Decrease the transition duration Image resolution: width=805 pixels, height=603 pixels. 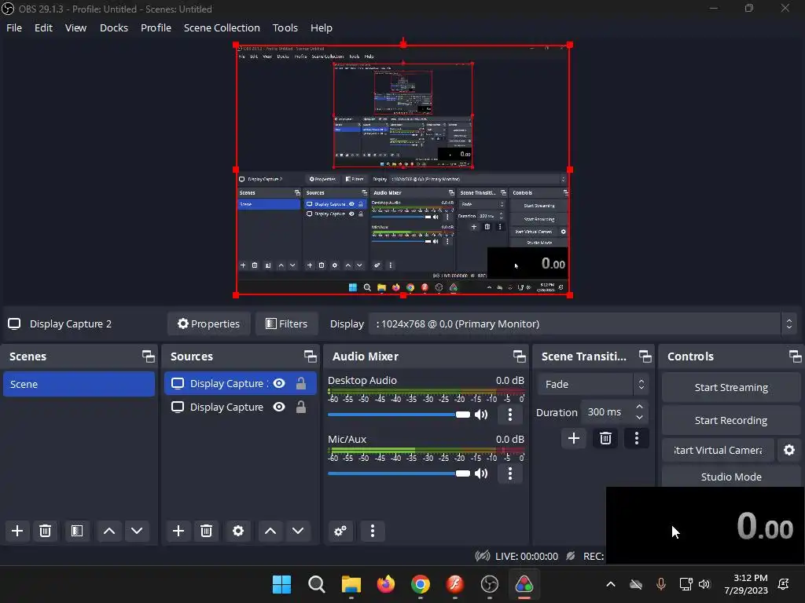(x=639, y=418)
